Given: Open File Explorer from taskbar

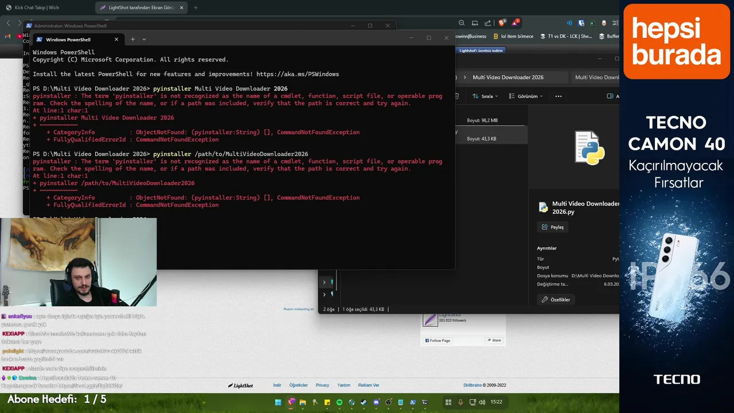Looking at the screenshot, I should pyautogui.click(x=303, y=403).
